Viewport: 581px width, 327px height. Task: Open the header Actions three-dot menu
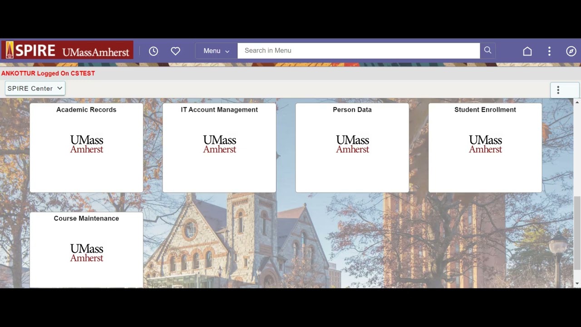(x=549, y=51)
